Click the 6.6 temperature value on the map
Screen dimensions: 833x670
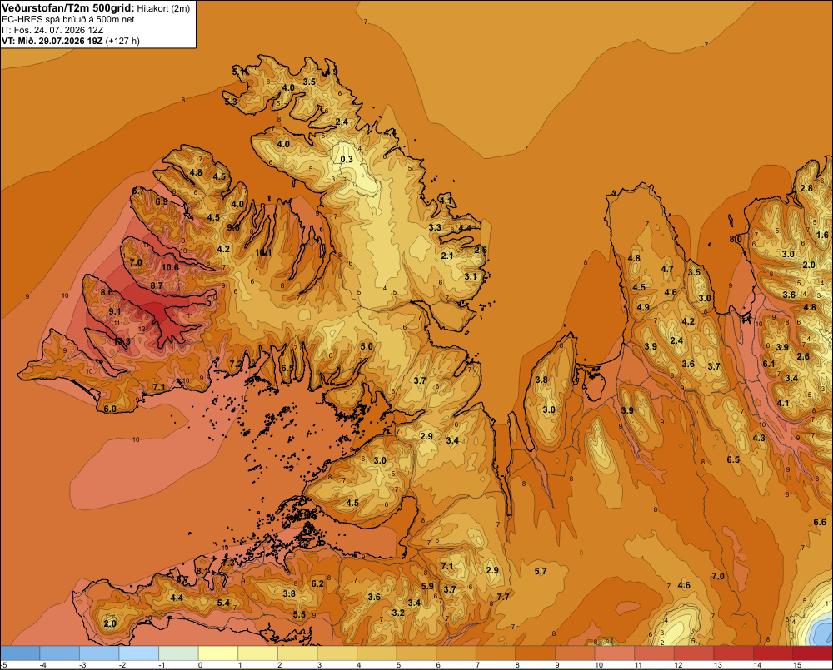click(820, 522)
